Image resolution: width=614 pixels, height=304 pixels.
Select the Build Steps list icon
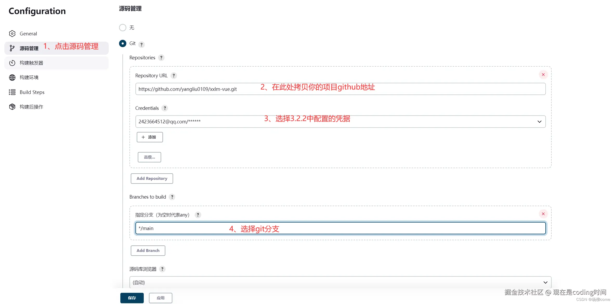(12, 92)
